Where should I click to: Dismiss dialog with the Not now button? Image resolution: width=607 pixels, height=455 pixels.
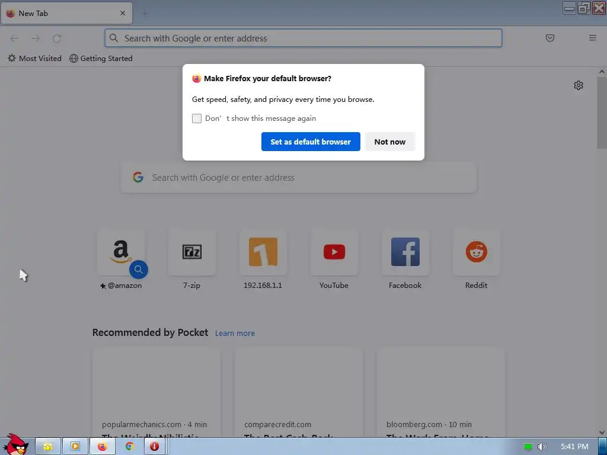(x=390, y=142)
